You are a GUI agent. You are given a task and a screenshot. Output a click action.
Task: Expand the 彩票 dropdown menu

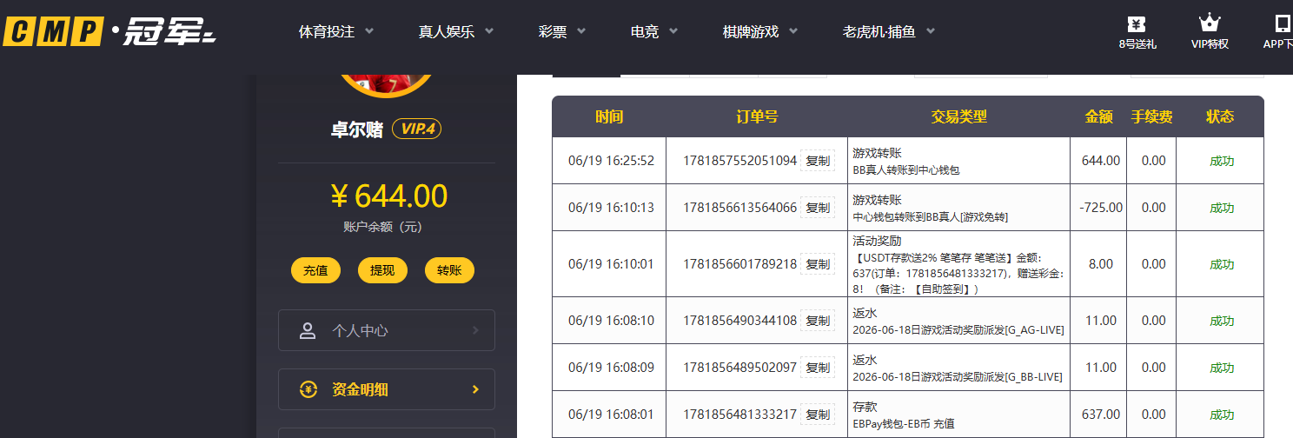click(x=562, y=31)
